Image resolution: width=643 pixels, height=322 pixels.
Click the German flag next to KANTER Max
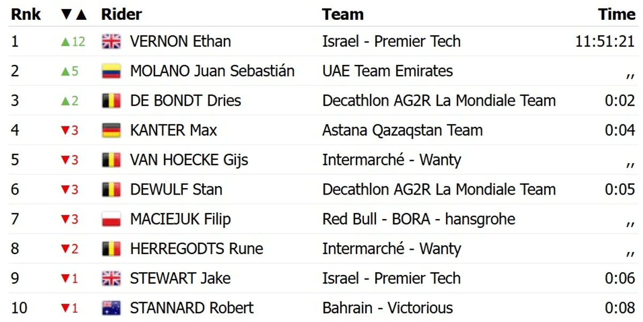click(x=111, y=130)
